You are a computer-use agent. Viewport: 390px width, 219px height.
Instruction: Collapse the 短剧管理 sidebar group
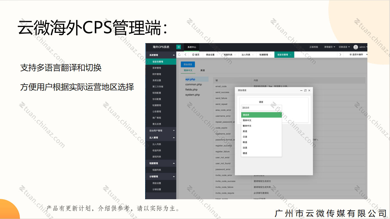pos(161,163)
